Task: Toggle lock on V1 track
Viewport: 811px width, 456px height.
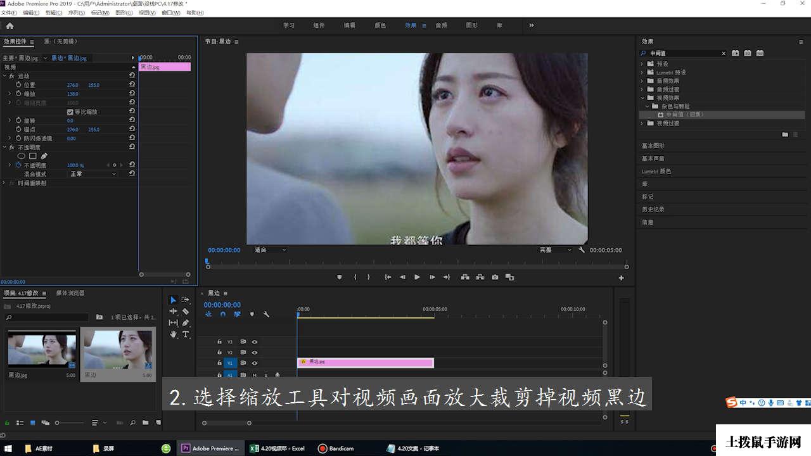Action: [x=219, y=363]
